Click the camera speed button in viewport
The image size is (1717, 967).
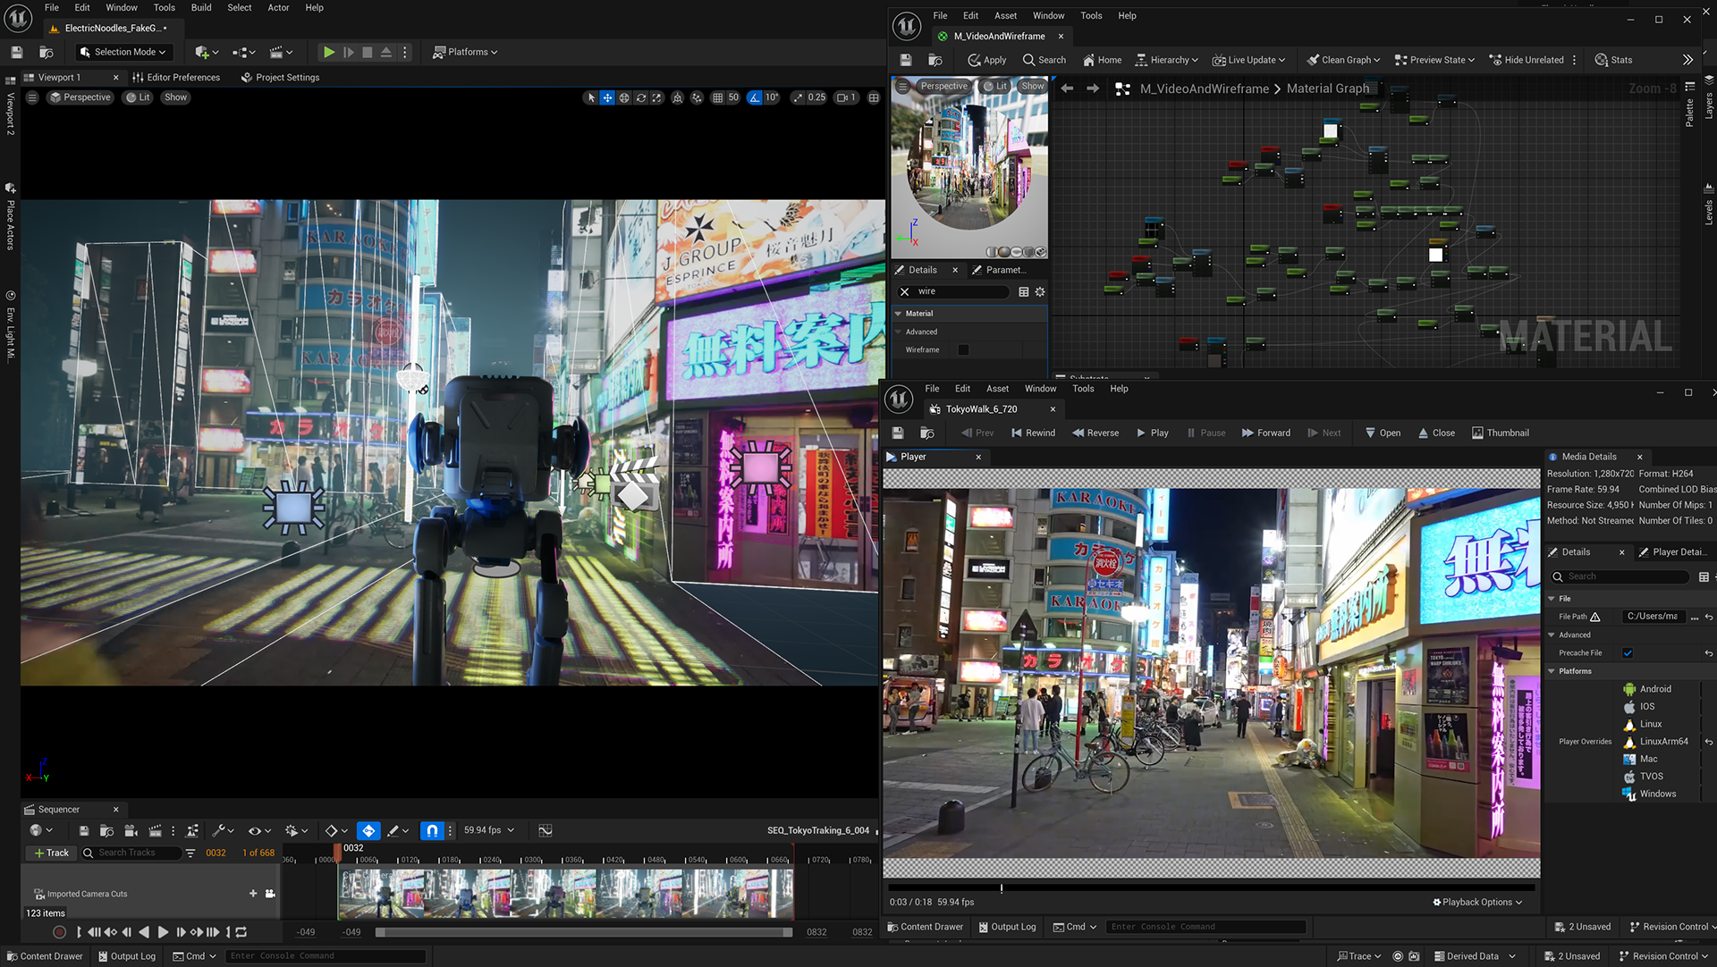(x=846, y=97)
